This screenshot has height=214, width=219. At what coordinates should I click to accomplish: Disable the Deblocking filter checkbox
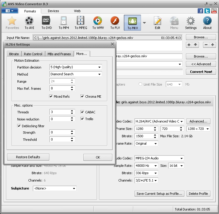point(19,126)
